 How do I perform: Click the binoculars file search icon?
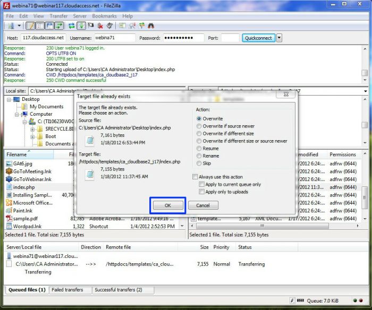coord(151,25)
